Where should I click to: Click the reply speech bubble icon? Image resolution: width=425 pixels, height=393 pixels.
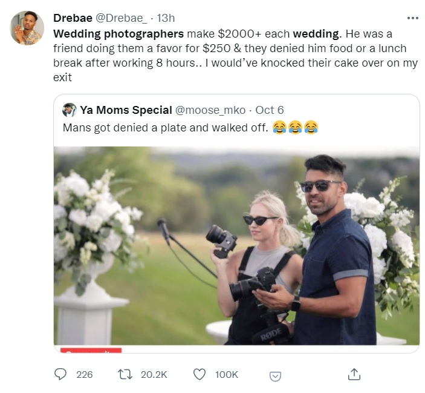[x=60, y=375]
